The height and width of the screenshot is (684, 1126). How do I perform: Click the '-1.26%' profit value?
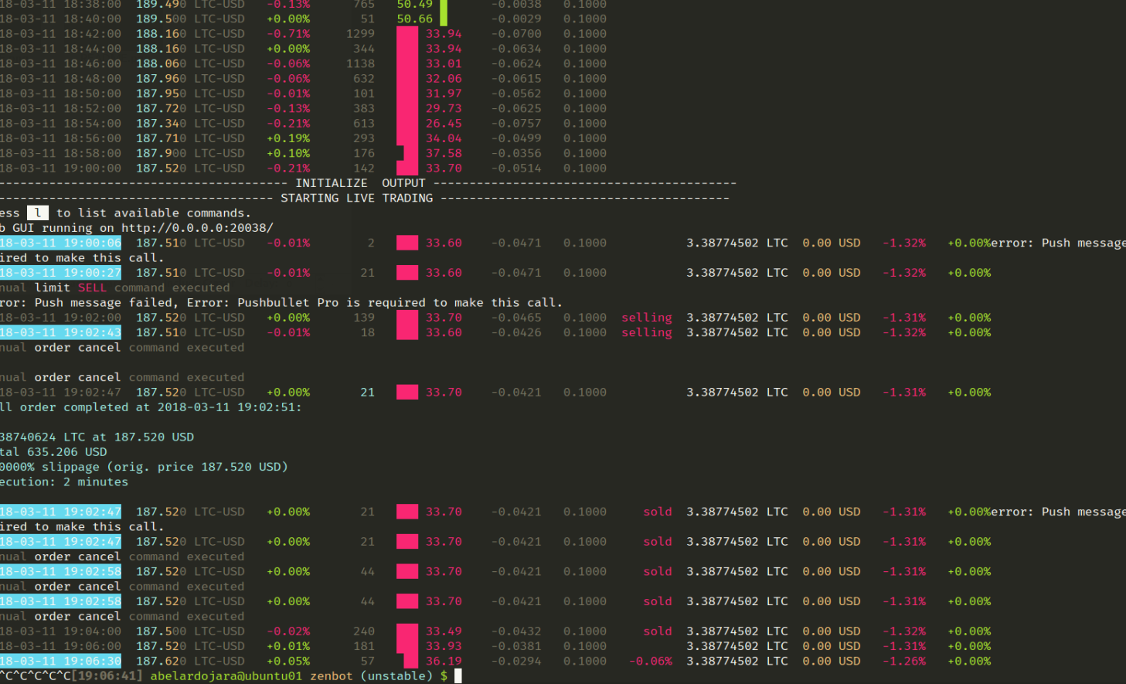coord(904,662)
